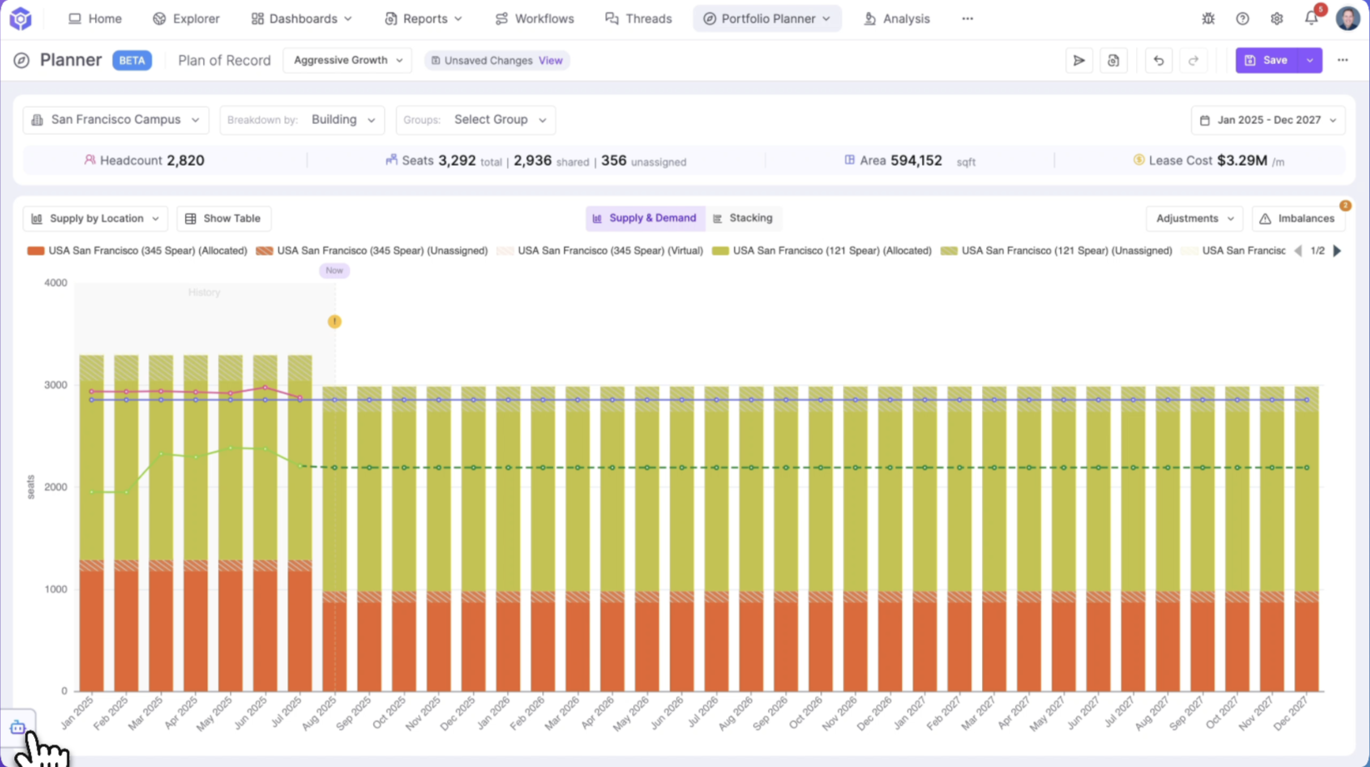Open the Portfolio Planner menu

point(767,18)
